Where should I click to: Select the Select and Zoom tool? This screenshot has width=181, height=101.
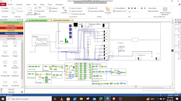[30, 11]
